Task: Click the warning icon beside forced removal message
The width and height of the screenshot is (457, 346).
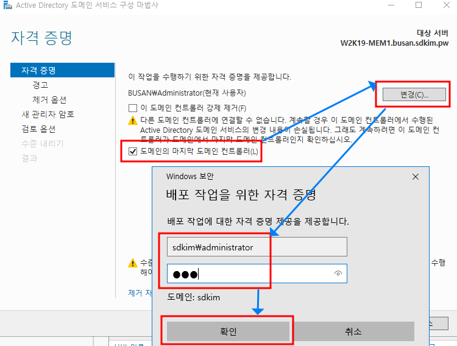Action: (x=133, y=121)
